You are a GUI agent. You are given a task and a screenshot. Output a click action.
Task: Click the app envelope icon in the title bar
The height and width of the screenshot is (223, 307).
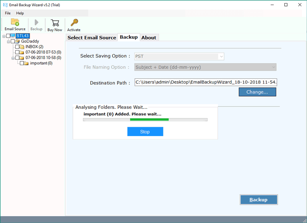(5, 5)
